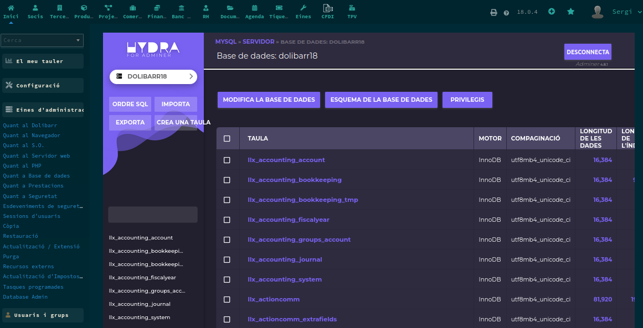The width and height of the screenshot is (643, 328).
Task: Open llx_accounting_fiscalyear in the main table
Action: (x=289, y=220)
